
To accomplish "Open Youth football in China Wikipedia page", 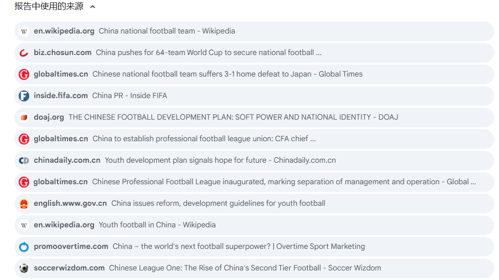I will pos(157,225).
